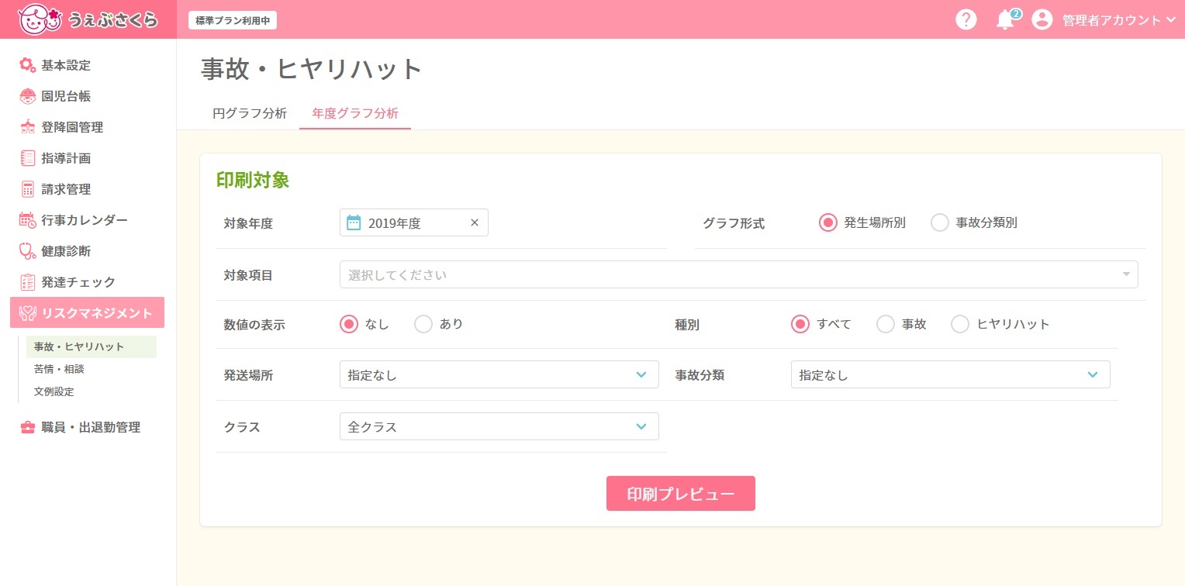Select なし for 数値の表示

[x=349, y=324]
